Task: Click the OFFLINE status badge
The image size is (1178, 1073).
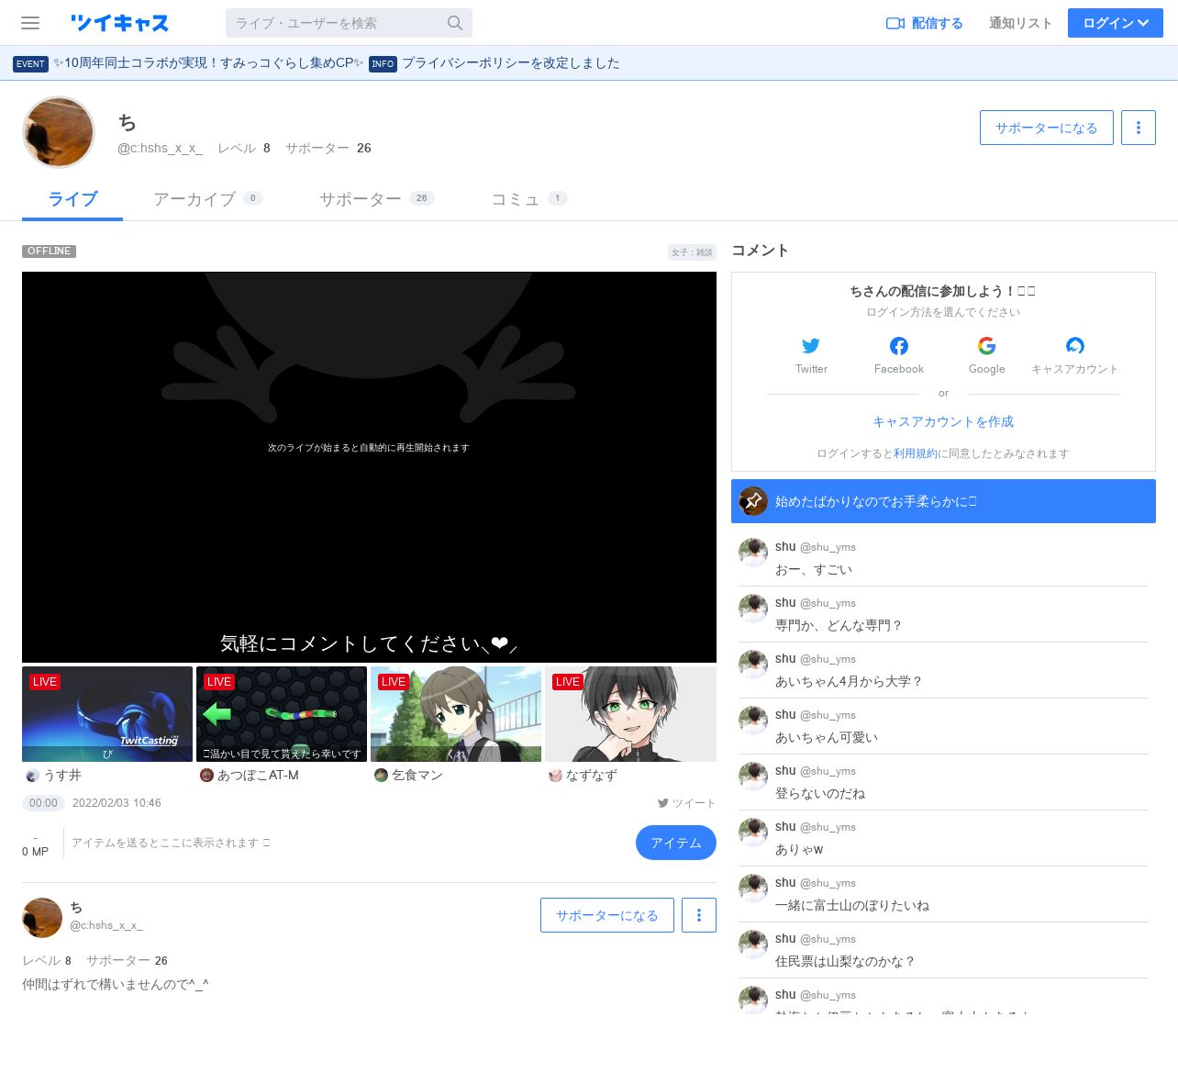Action: [49, 251]
